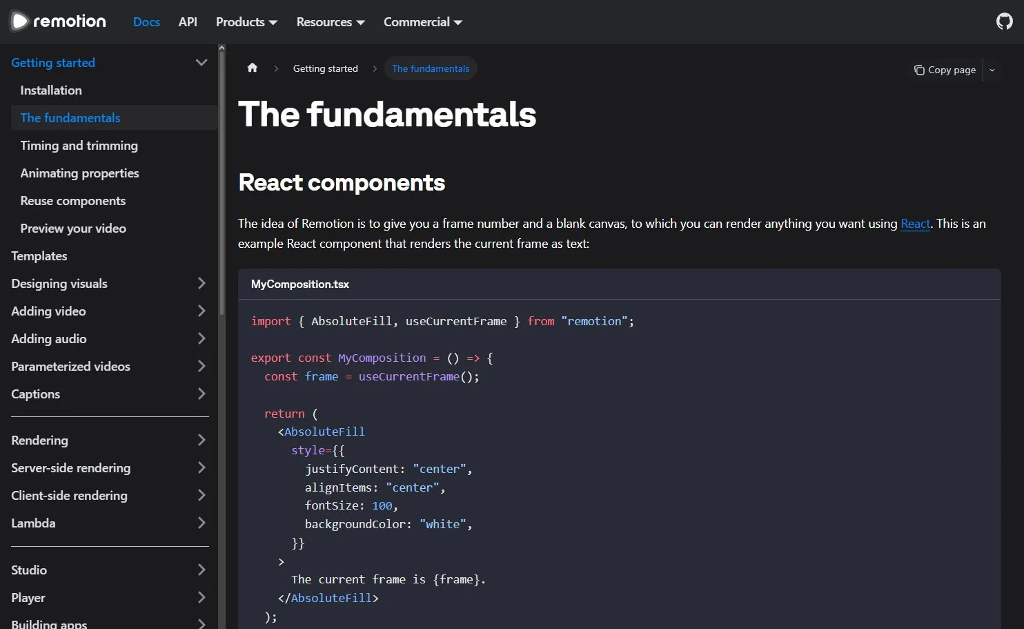
Task: Click the fontSize 100 code line
Action: pos(351,506)
